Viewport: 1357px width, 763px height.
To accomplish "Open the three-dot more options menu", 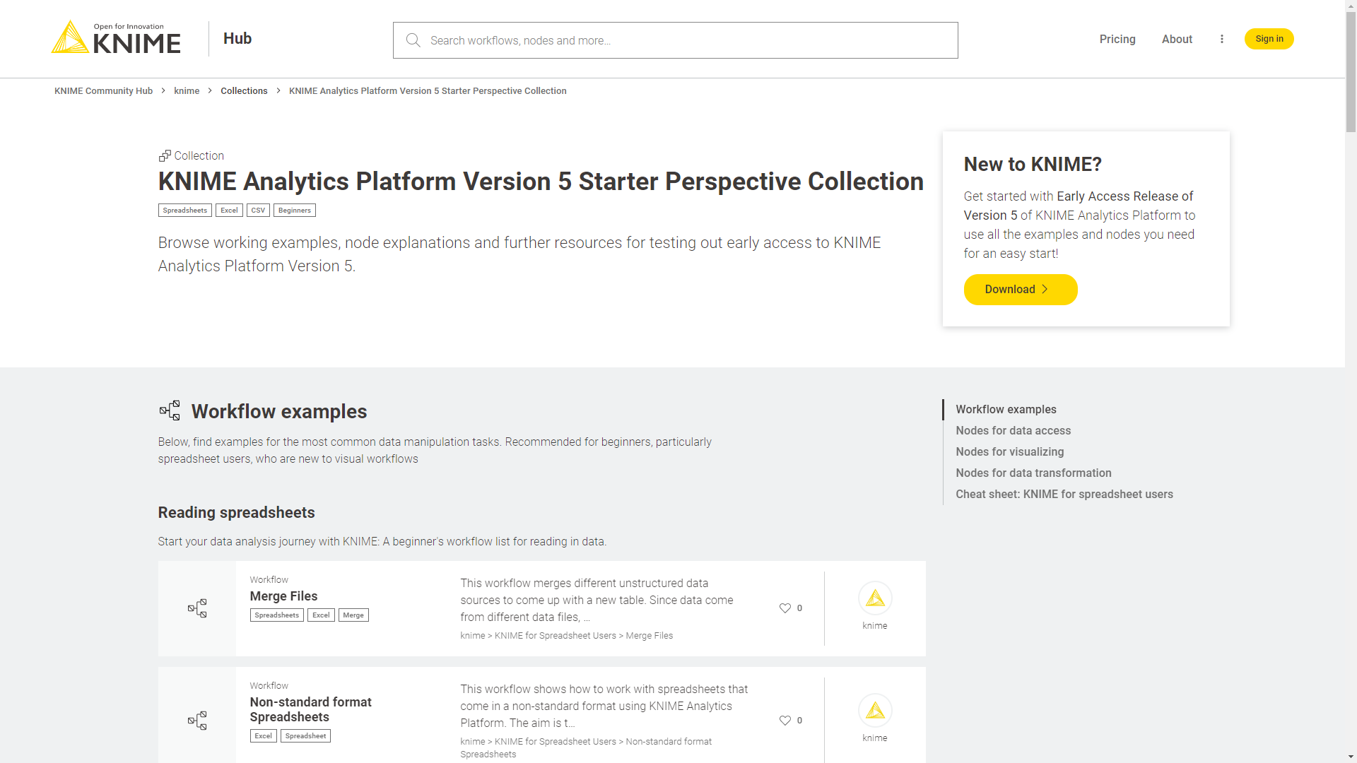I will [1221, 39].
